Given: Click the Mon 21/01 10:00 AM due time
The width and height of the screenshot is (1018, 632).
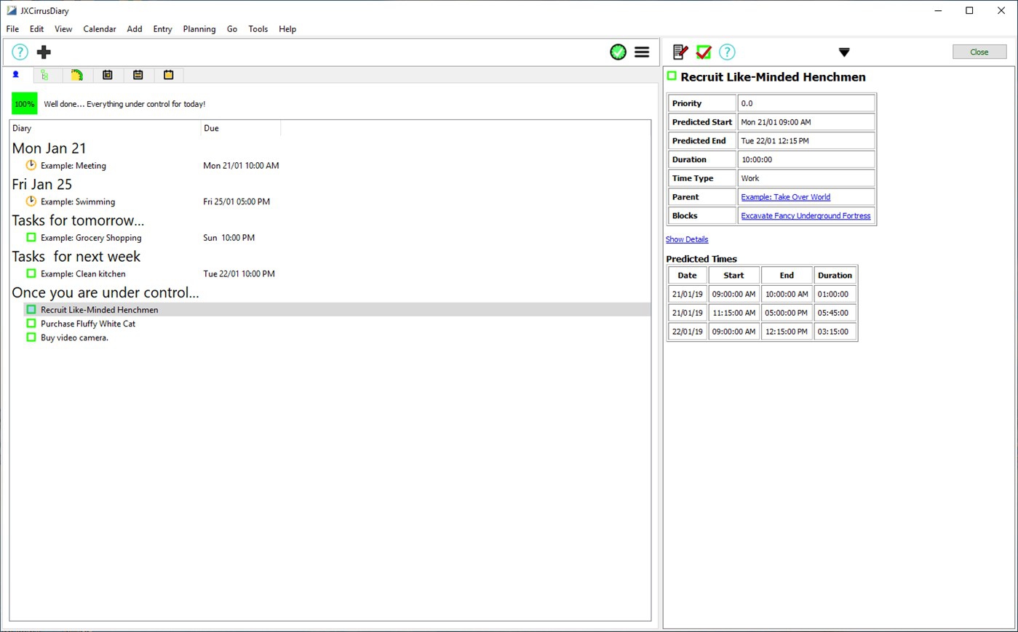Looking at the screenshot, I should 241,166.
